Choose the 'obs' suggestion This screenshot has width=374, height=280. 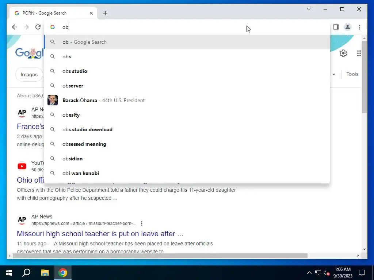[187, 57]
